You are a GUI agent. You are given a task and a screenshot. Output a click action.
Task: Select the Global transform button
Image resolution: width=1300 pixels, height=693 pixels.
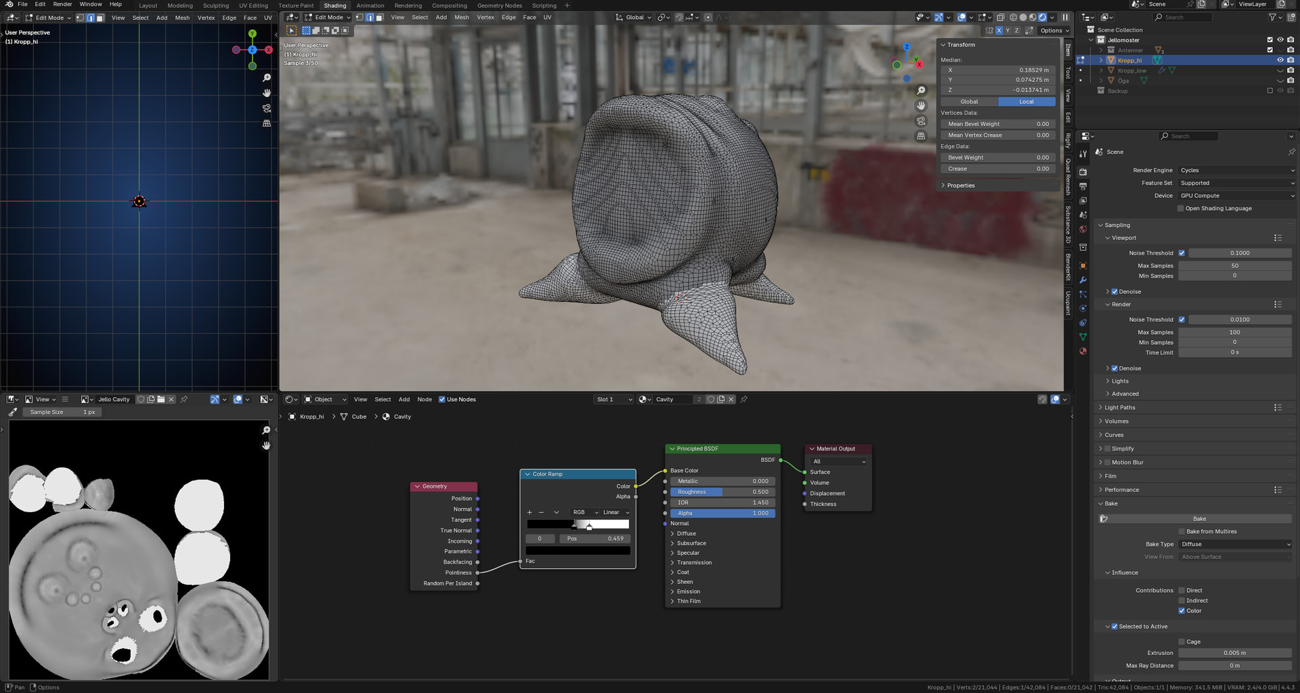tap(969, 102)
